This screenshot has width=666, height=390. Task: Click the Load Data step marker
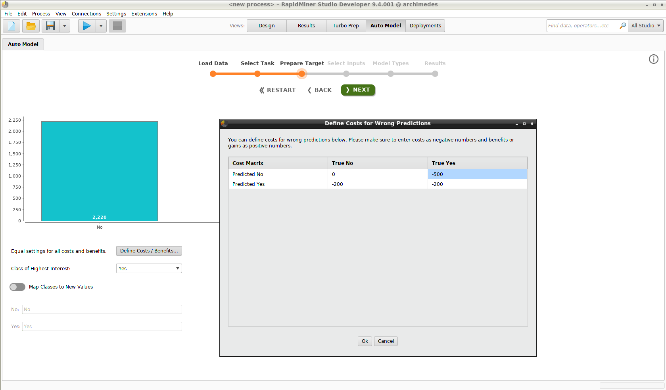pyautogui.click(x=213, y=74)
